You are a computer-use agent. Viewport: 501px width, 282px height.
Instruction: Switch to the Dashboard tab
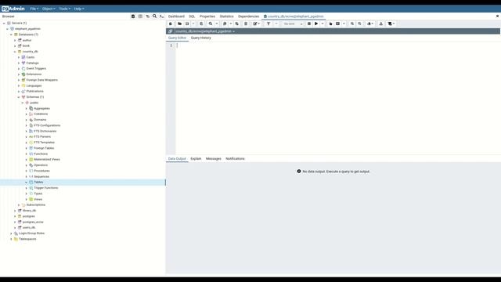coord(176,16)
